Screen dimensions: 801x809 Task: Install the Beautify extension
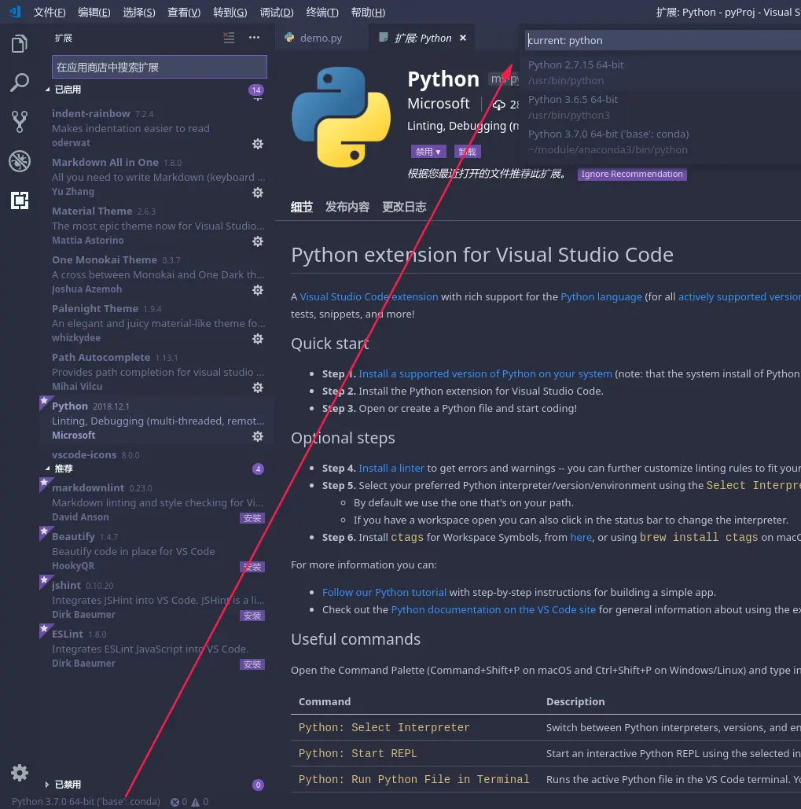click(x=252, y=567)
